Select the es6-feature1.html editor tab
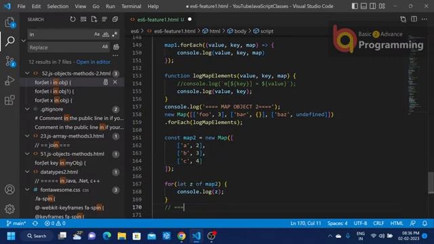This screenshot has width=434, height=244. coord(161,20)
